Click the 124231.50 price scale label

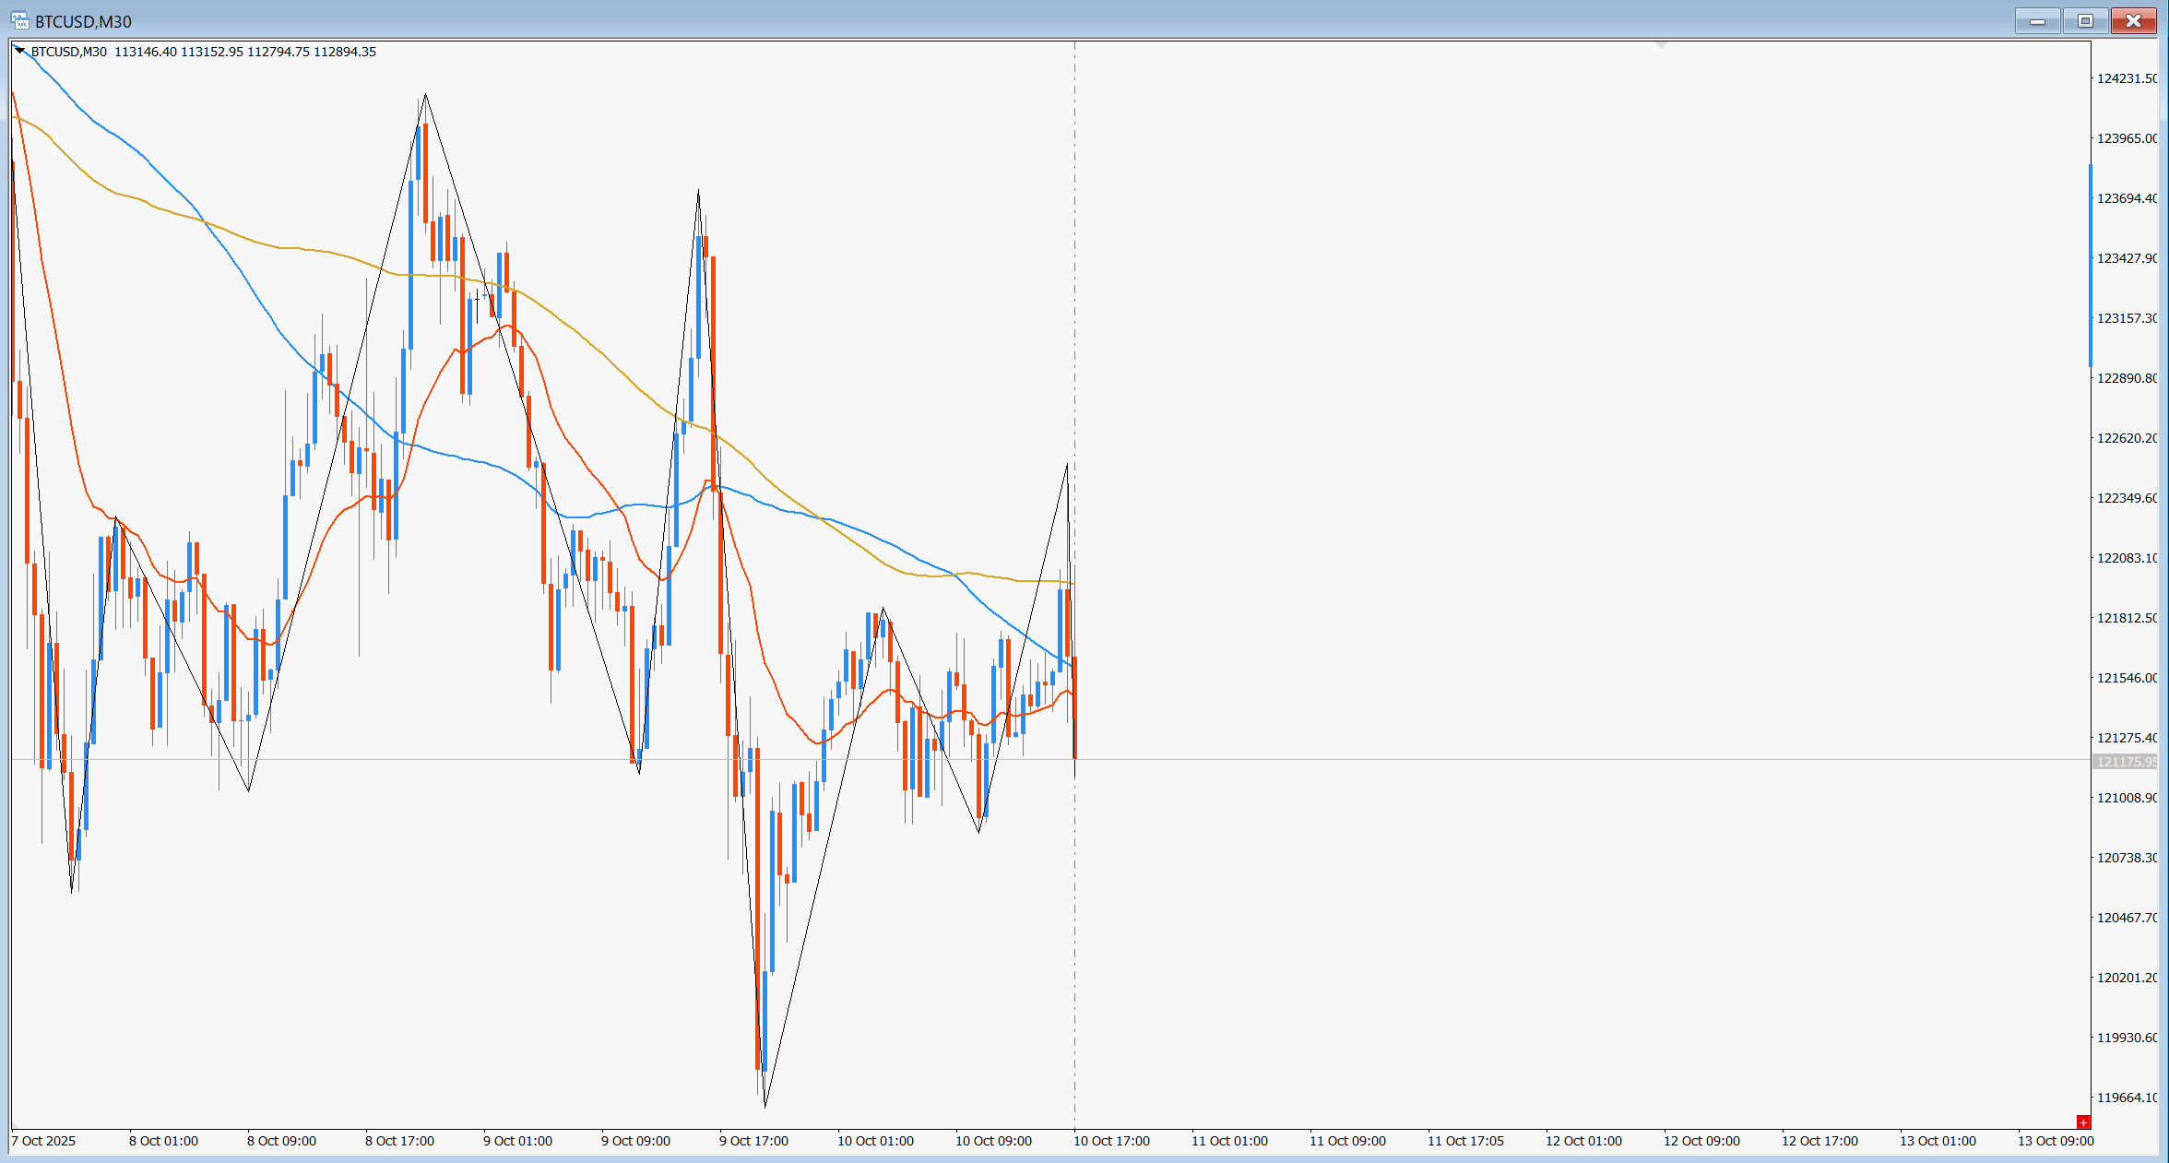[2127, 78]
